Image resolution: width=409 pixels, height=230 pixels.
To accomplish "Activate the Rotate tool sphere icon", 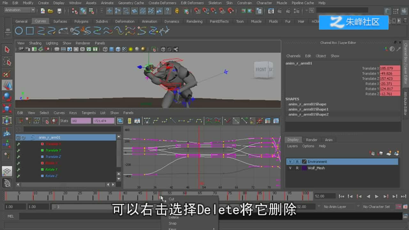I will point(7,97).
